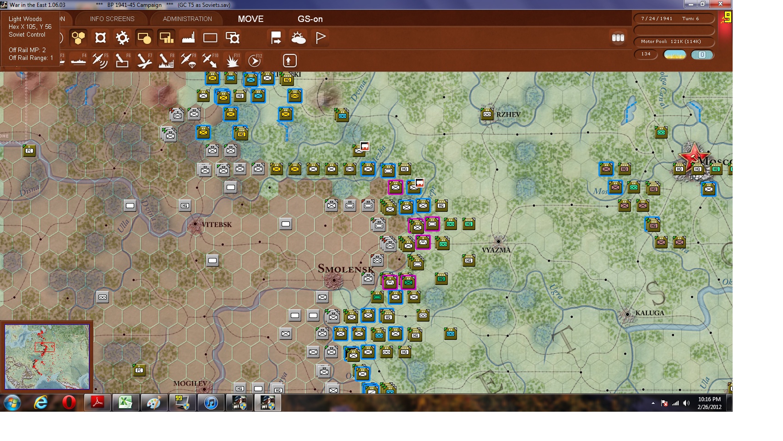The height and width of the screenshot is (441, 783).
Task: Switch to Excel in the taskbar
Action: 125,403
